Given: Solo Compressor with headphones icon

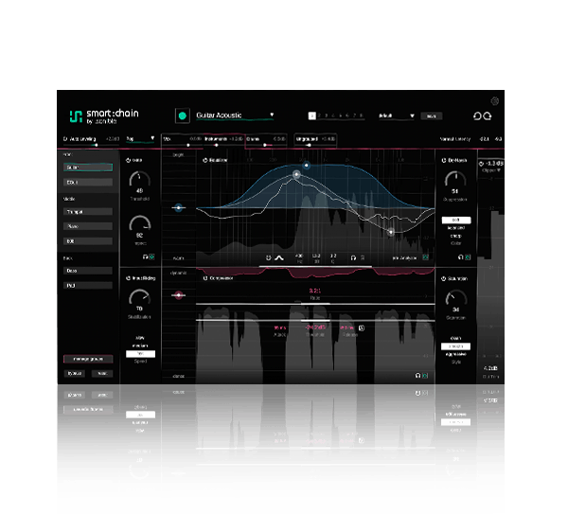Looking at the screenshot, I should [x=417, y=376].
